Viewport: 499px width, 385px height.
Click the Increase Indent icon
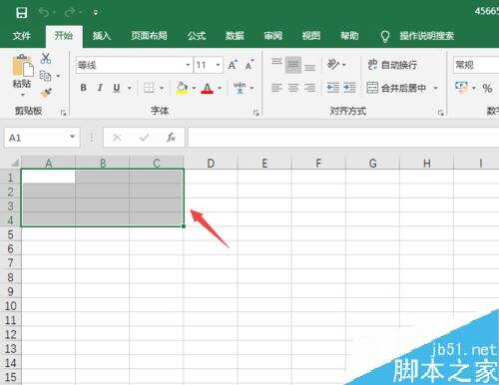pyautogui.click(x=349, y=88)
